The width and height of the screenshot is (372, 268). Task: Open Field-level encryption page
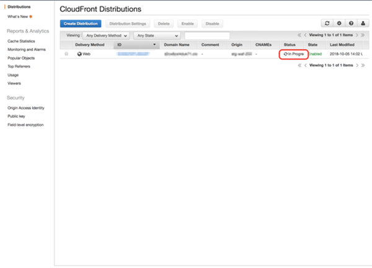coord(25,125)
